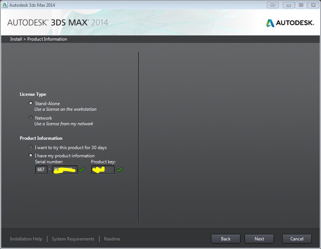This screenshot has height=249, width=321.
Task: Click the 'Product Information' section heading
Action: (x=41, y=138)
